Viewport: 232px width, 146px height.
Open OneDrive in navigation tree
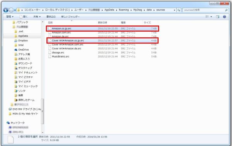(23, 50)
